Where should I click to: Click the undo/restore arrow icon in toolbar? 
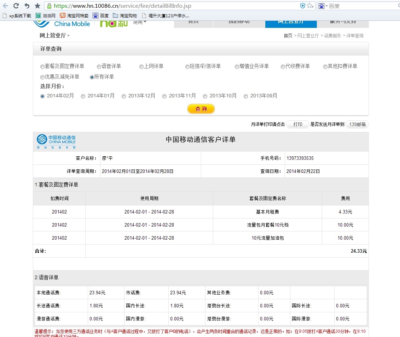tap(27, 6)
